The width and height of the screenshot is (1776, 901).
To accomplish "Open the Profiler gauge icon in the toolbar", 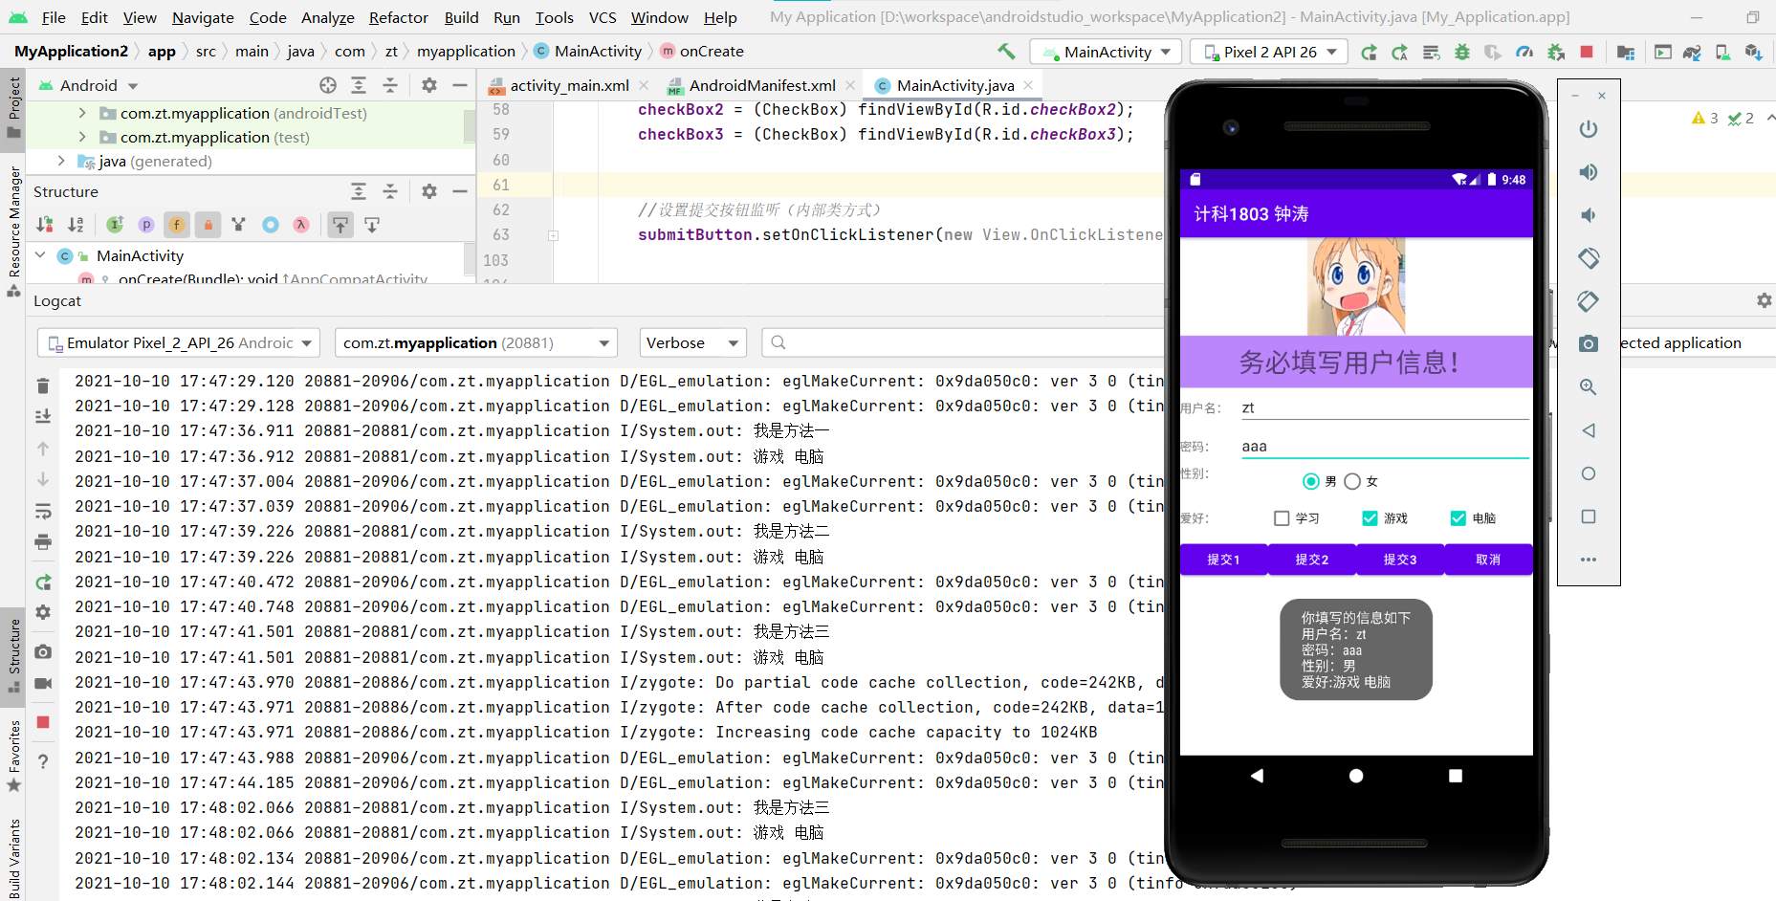I will pos(1524,52).
